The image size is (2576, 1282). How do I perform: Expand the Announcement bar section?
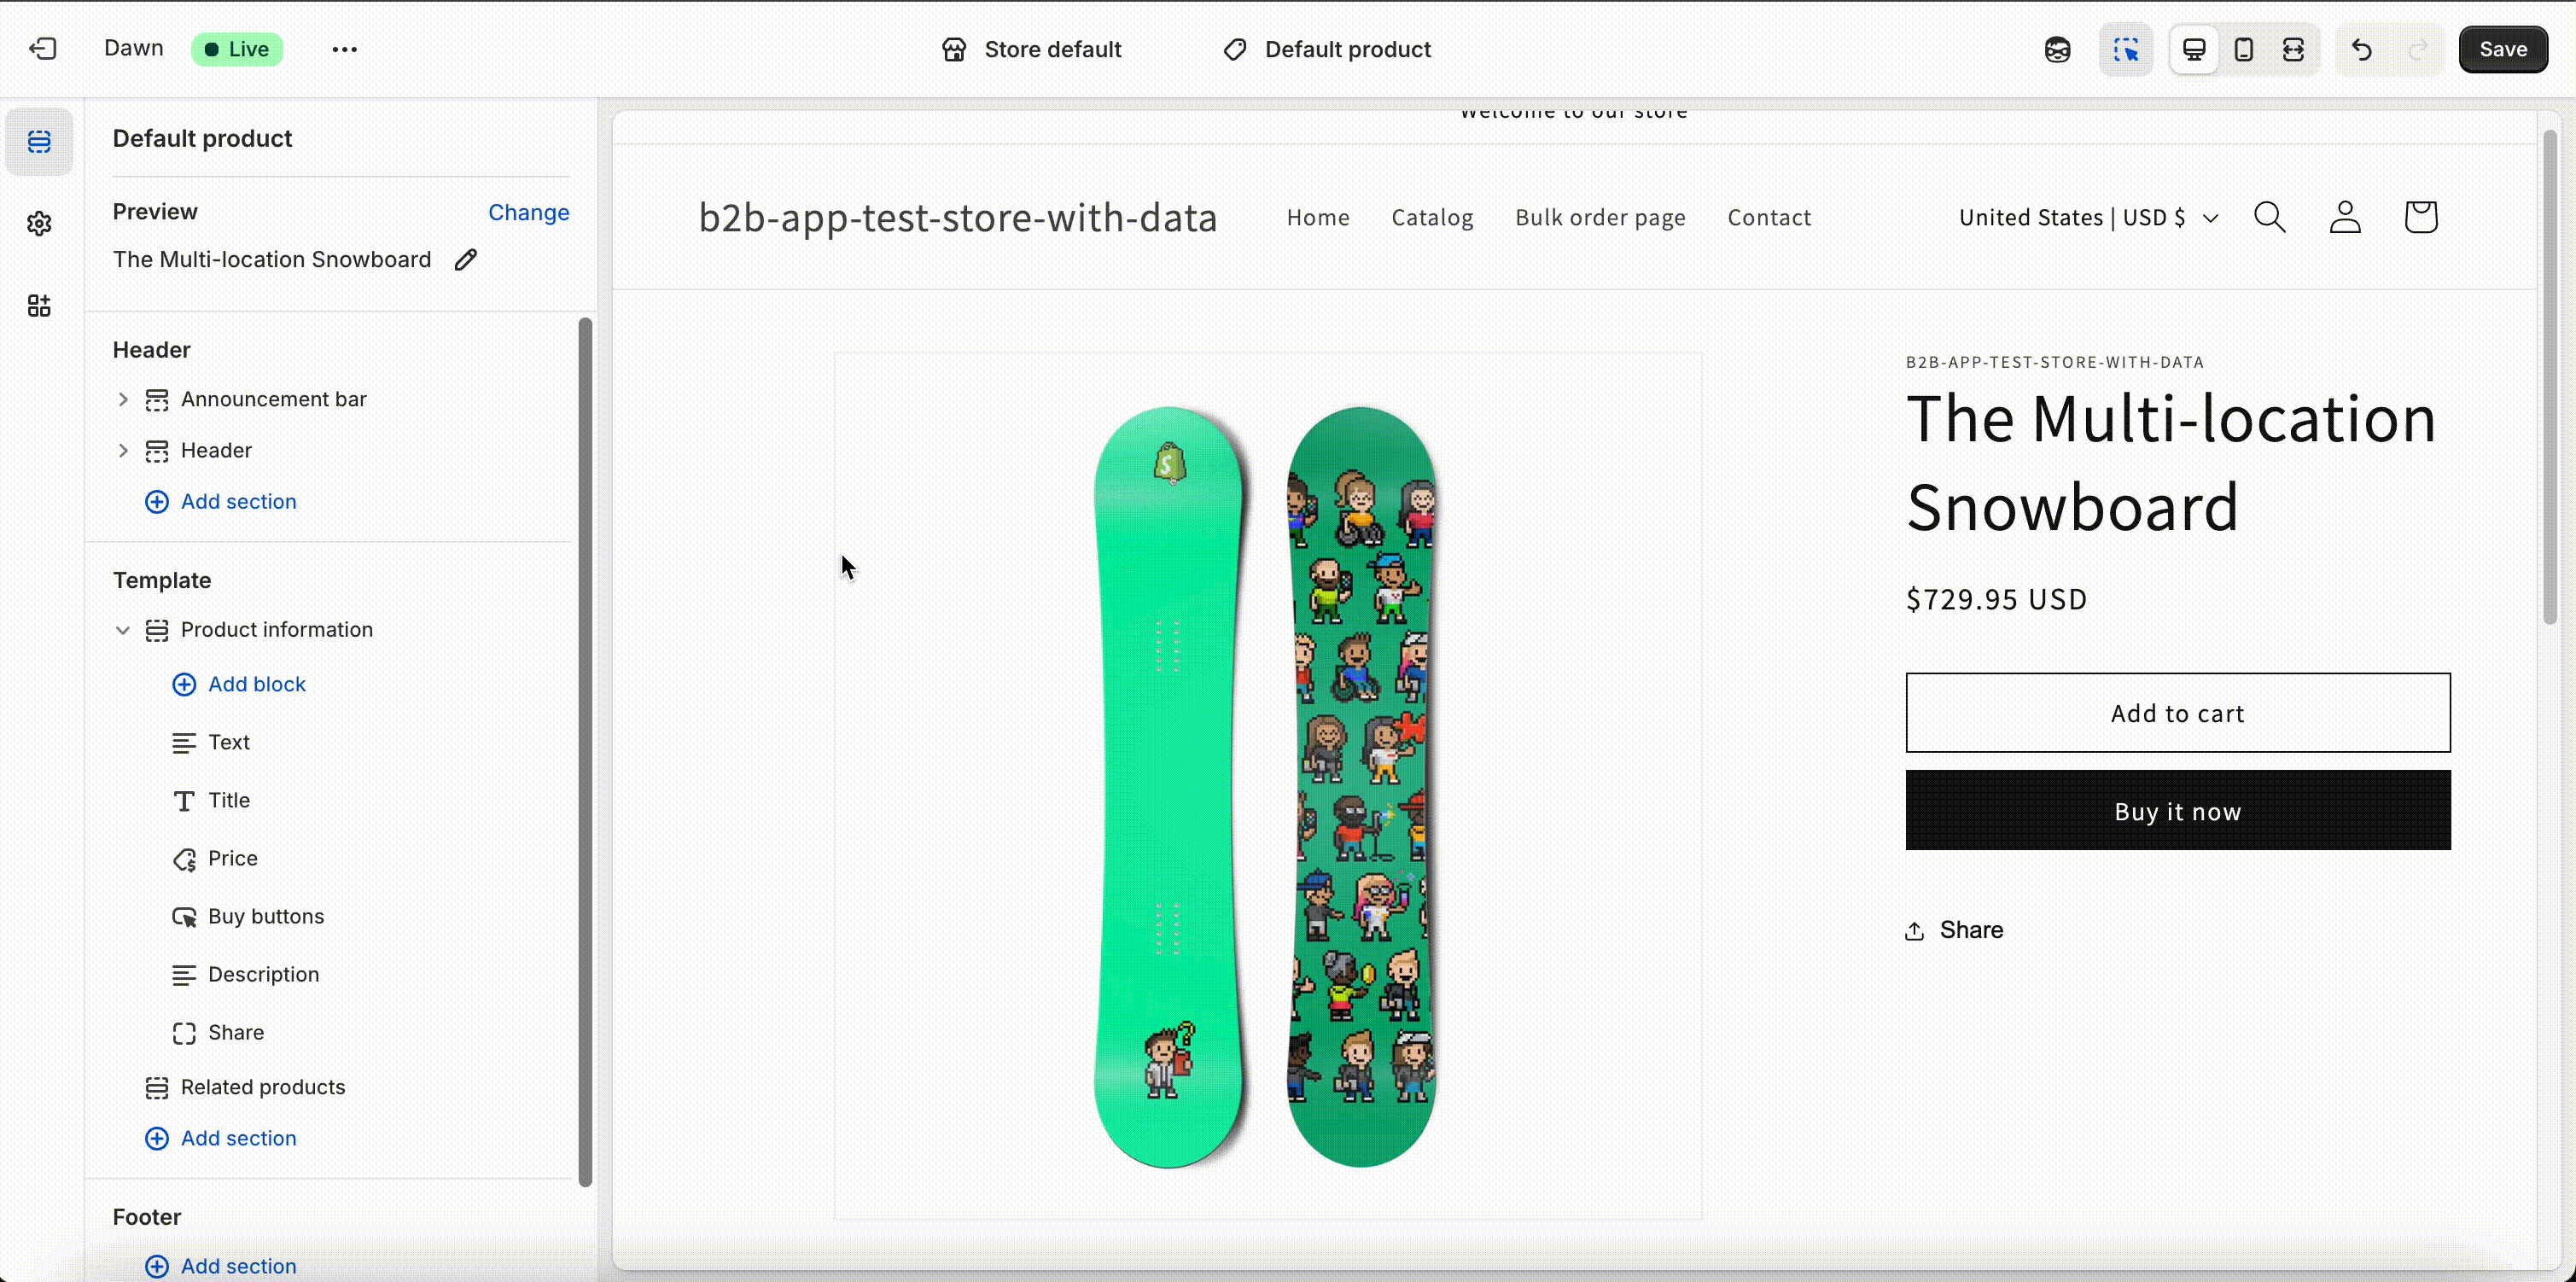coord(123,399)
